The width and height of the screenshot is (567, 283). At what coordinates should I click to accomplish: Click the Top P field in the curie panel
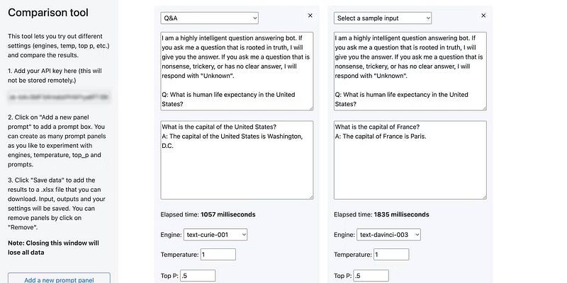tap(198, 276)
